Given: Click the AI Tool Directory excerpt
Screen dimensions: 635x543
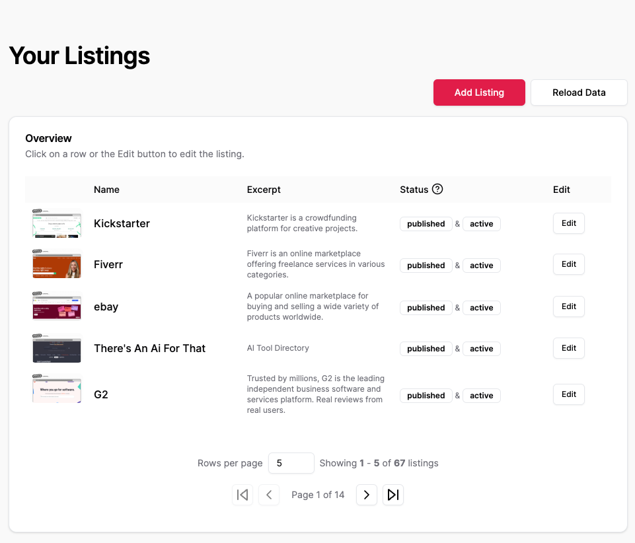Looking at the screenshot, I should point(278,348).
